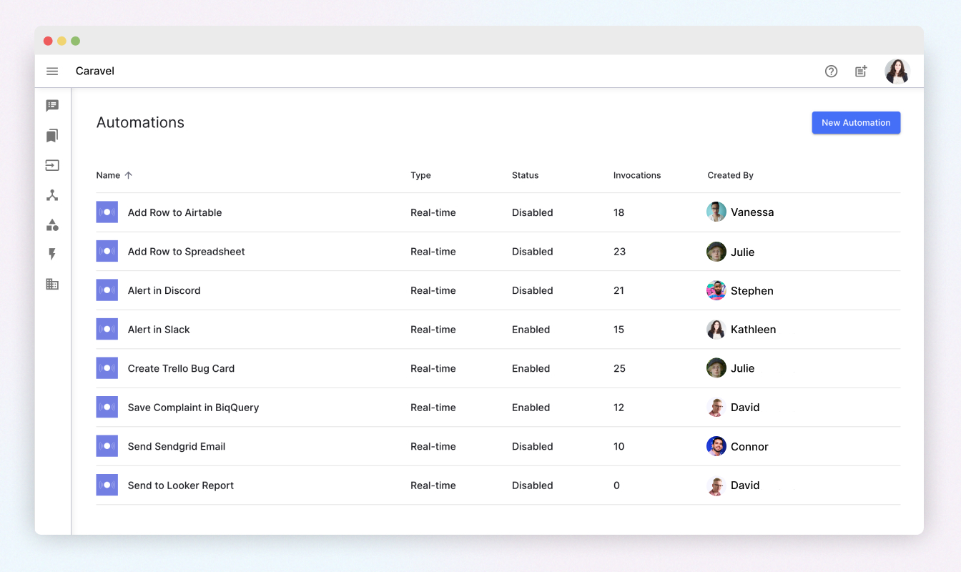Click Connor's avatar in Send Sendgrid row
Viewport: 961px width, 572px height.
(x=716, y=446)
